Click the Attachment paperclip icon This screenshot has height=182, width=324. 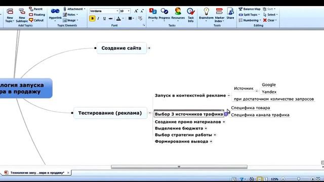(65, 9)
